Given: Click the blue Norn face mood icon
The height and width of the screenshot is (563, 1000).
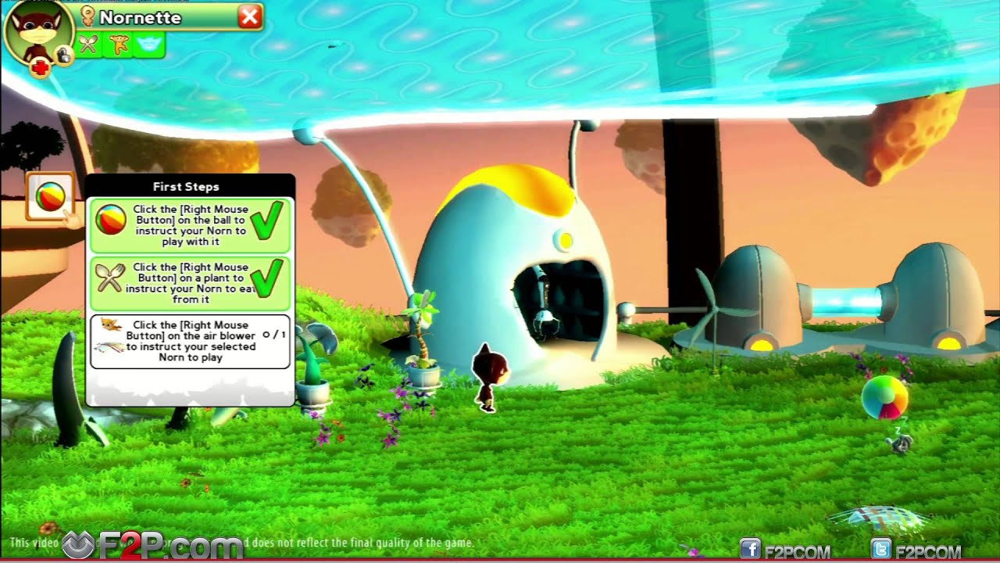Looking at the screenshot, I should pos(149,45).
